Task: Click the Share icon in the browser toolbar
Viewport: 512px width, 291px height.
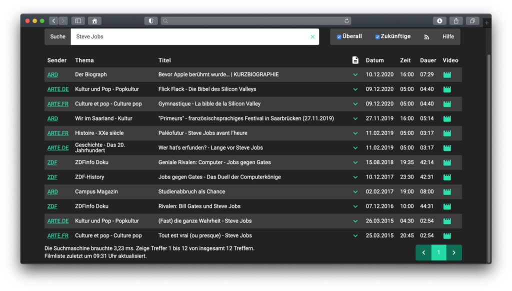Action: (x=456, y=20)
